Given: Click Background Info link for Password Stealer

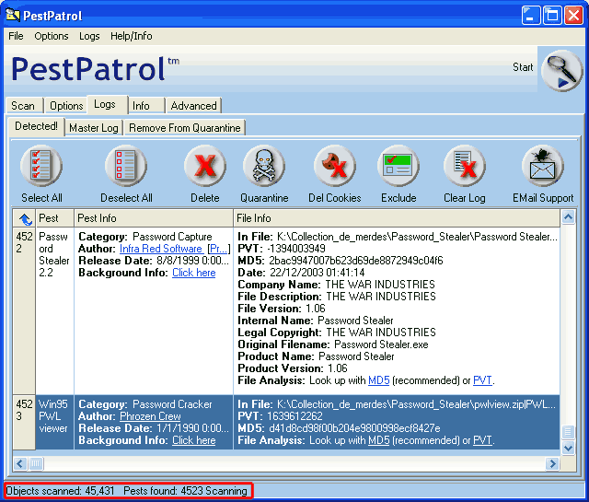Looking at the screenshot, I should (194, 273).
